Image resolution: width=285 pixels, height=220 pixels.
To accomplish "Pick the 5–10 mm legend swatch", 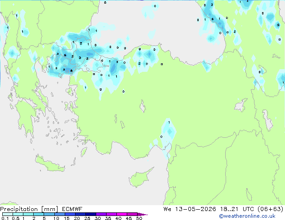I will pyautogui.click(x=49, y=214).
